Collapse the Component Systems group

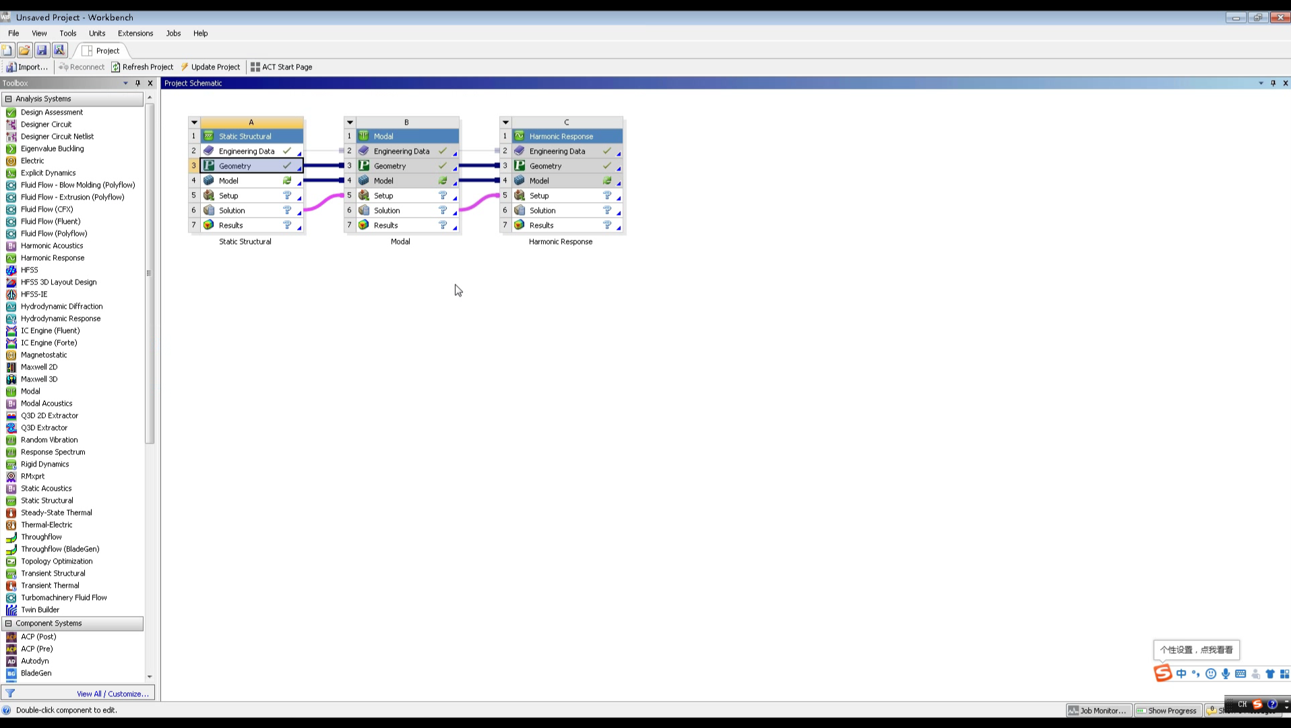(9, 624)
